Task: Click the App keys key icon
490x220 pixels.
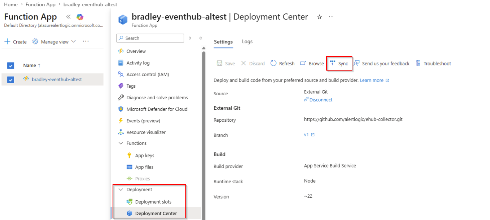Action: (x=130, y=155)
